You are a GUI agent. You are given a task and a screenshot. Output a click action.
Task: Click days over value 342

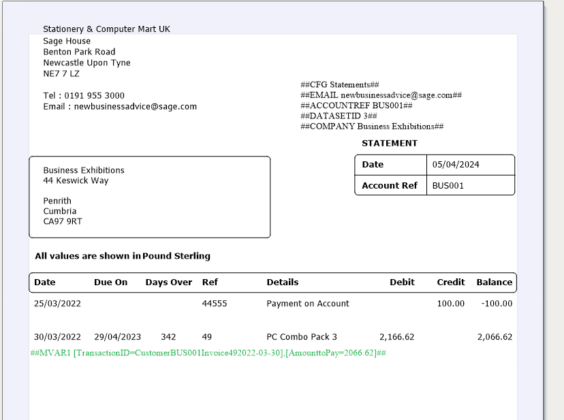[168, 338]
